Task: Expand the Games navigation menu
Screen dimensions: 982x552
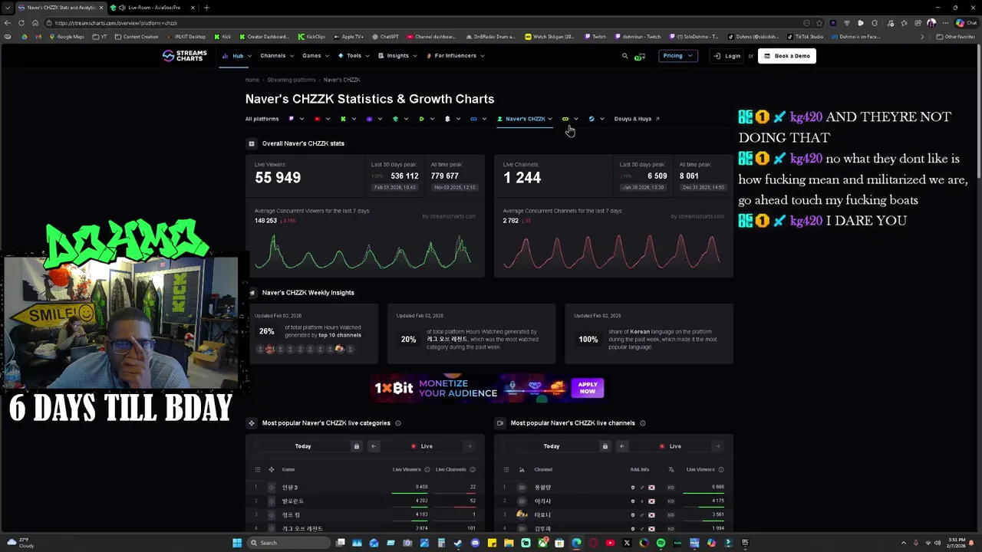Action: [x=316, y=55]
